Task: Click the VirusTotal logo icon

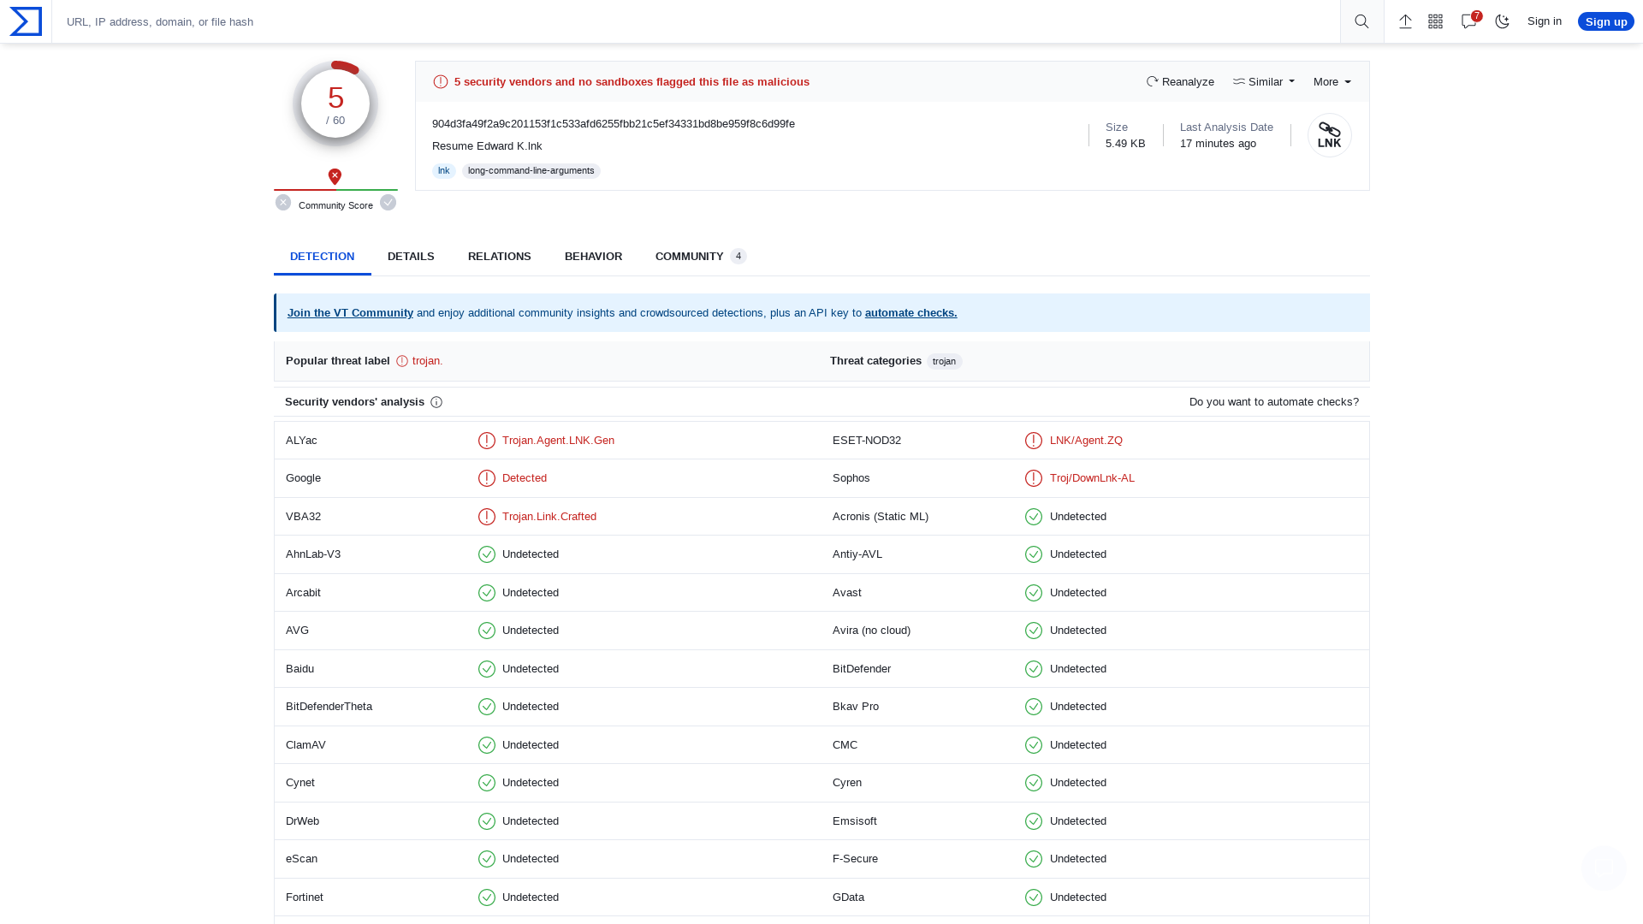Action: click(26, 21)
